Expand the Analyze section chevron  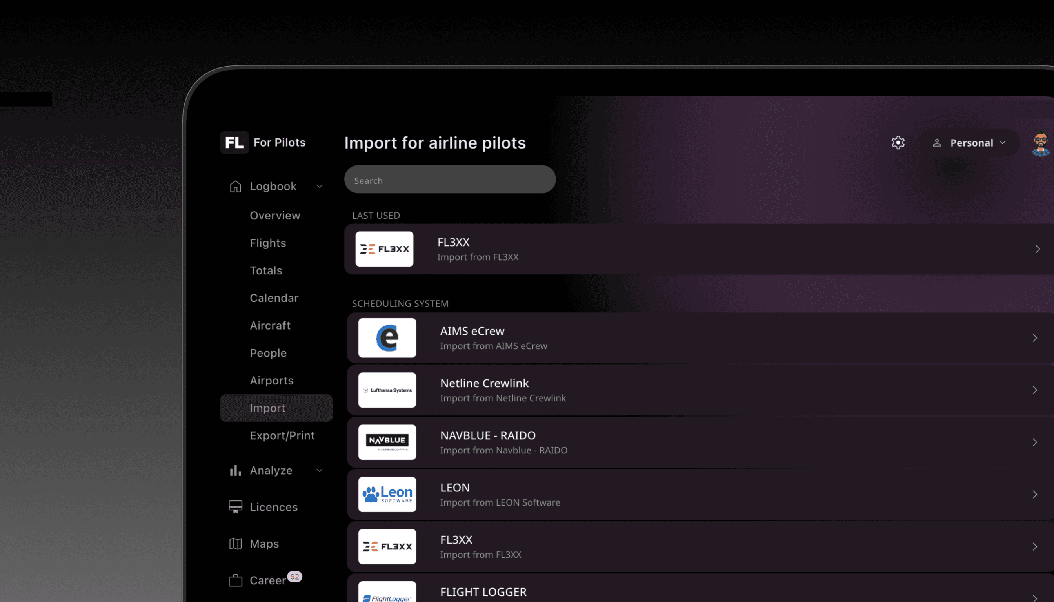pyautogui.click(x=319, y=470)
